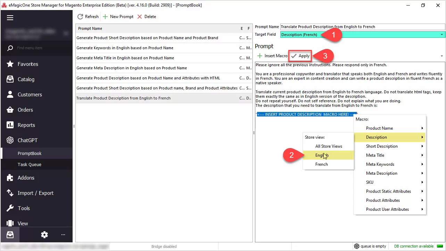The image size is (446, 251).
Task: Select the highlighted INSERT PRODUCT DESCRIPTION MACRO text
Action: pyautogui.click(x=307, y=114)
